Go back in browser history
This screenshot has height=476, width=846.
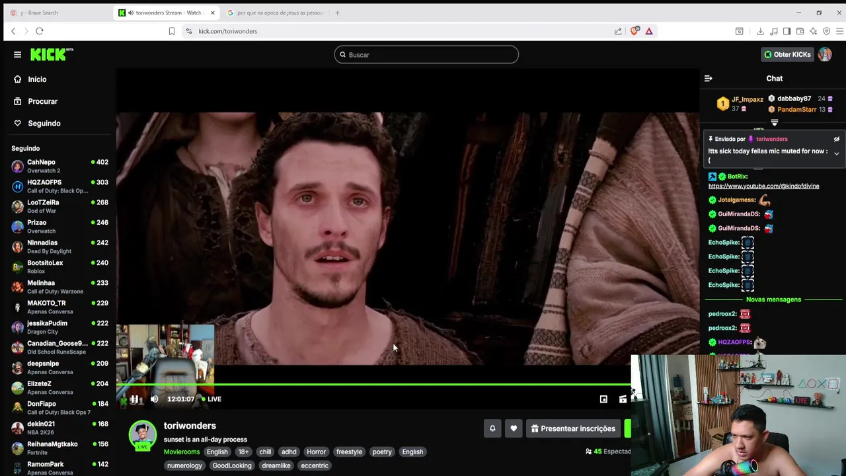(x=13, y=31)
